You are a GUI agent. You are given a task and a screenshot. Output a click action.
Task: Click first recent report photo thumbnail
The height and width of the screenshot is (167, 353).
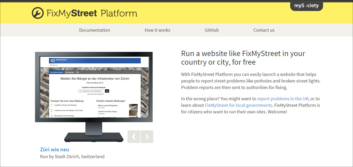pos(133,107)
